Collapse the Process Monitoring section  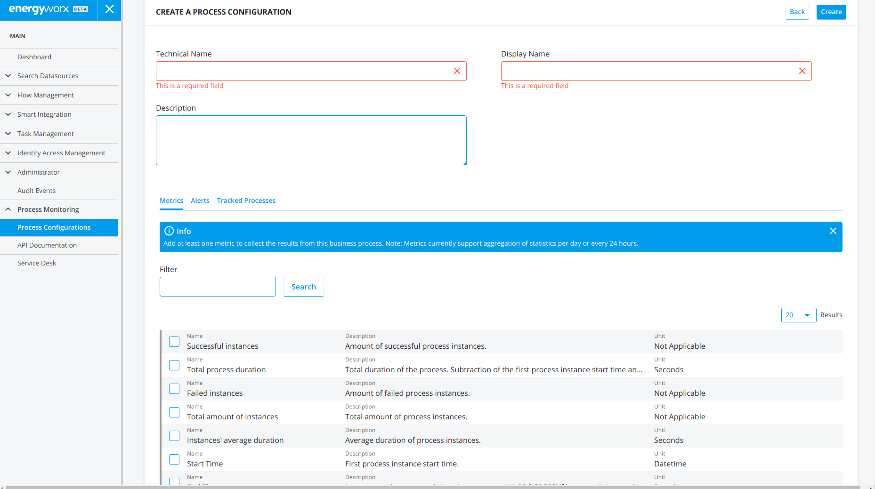tap(48, 209)
